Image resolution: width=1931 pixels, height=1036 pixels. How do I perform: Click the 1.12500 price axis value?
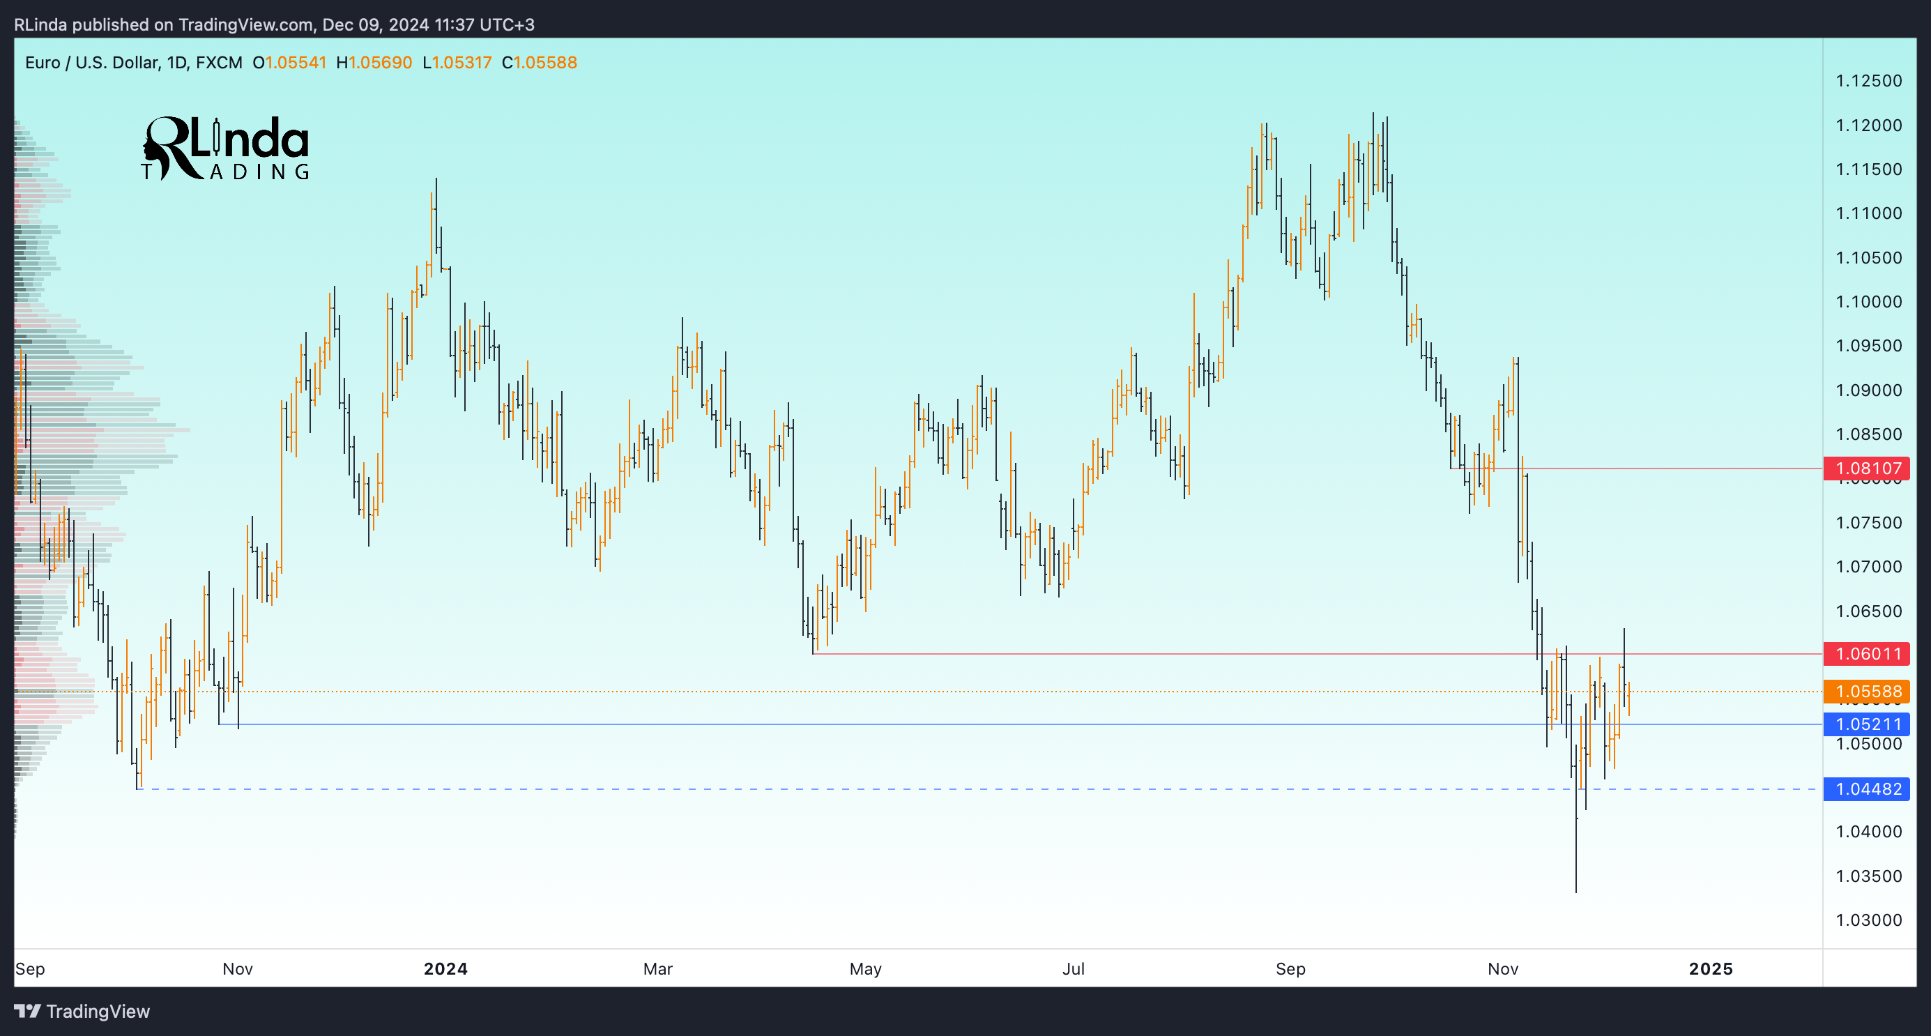pyautogui.click(x=1869, y=81)
